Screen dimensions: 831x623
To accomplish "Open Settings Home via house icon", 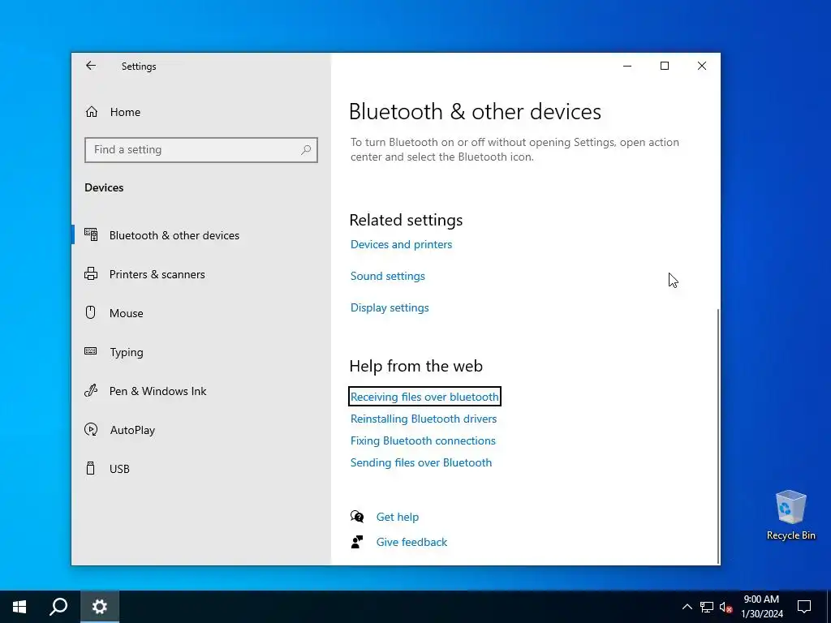I will coord(92,112).
